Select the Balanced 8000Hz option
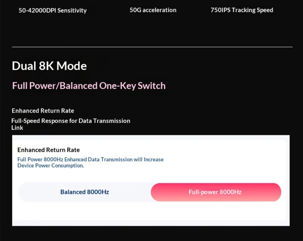The height and width of the screenshot is (241, 303). point(85,192)
